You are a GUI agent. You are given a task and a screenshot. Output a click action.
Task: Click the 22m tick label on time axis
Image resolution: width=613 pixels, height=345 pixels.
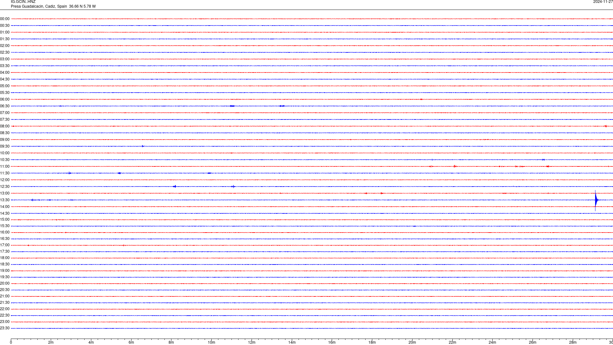click(x=452, y=342)
